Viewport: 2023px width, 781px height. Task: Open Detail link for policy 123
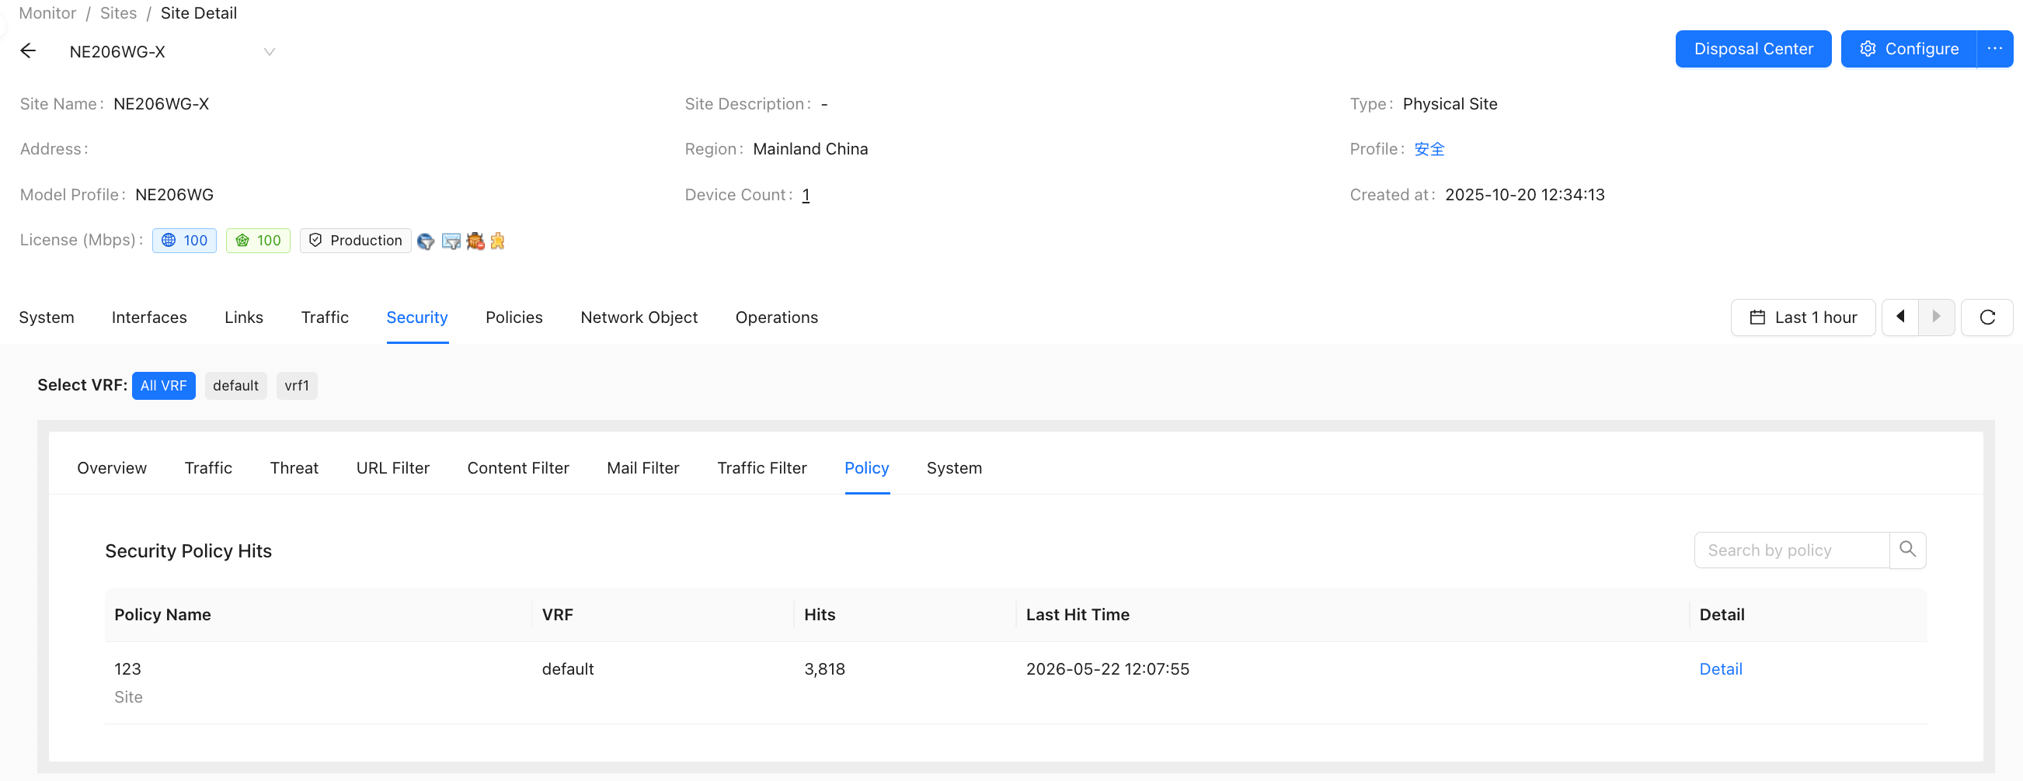coord(1721,668)
